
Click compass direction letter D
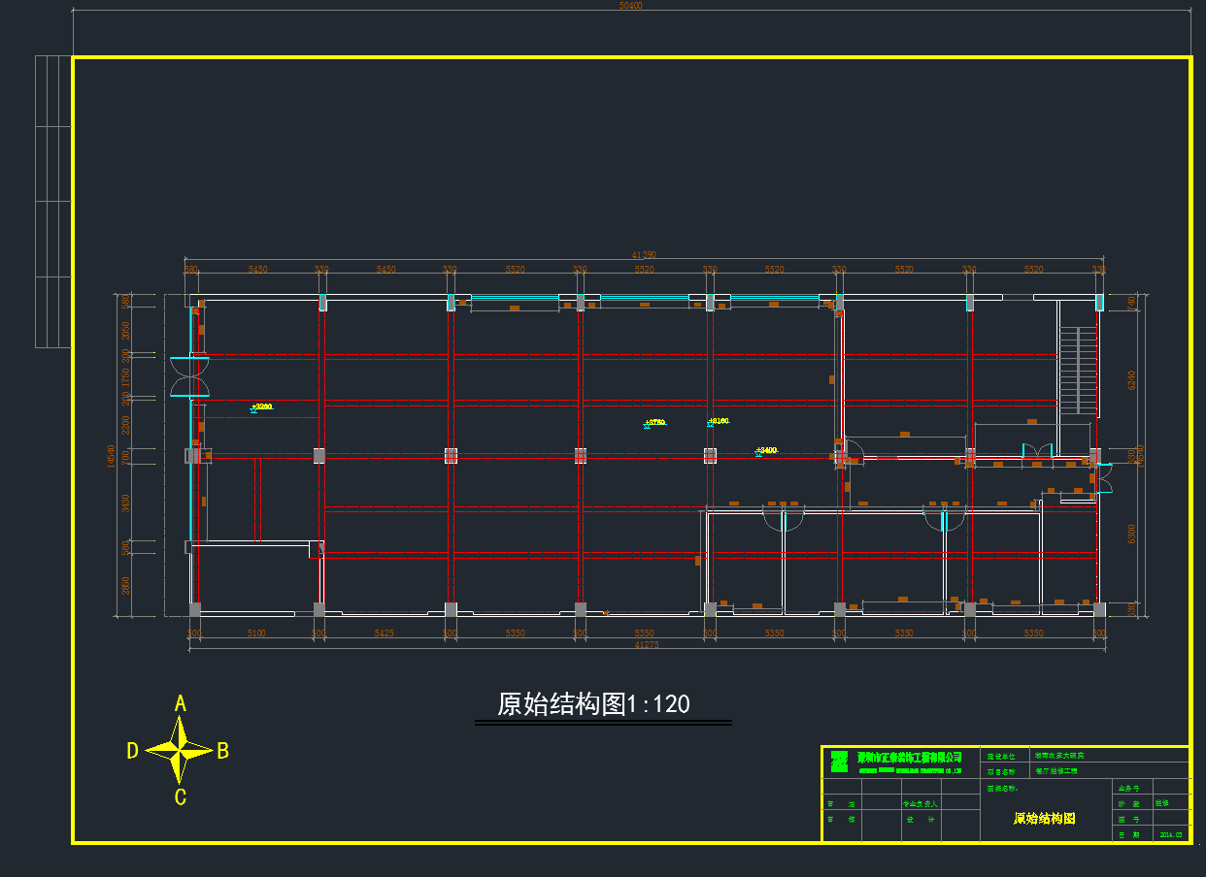(133, 750)
